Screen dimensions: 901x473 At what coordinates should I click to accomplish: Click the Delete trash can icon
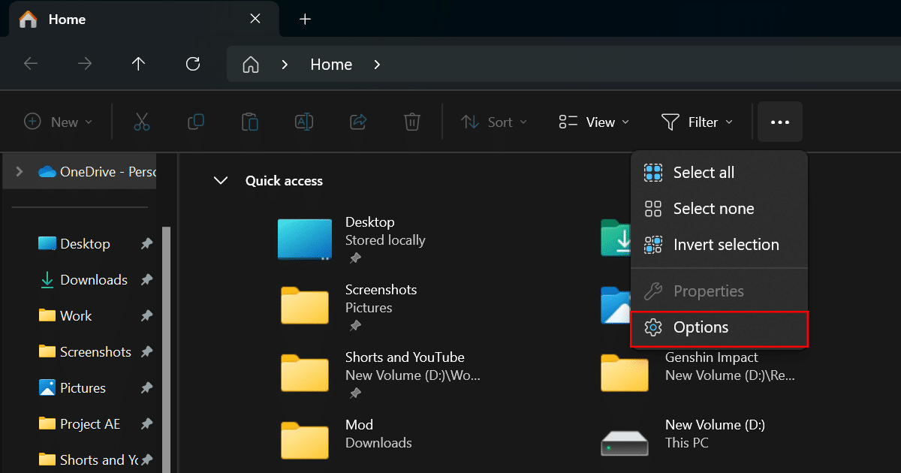tap(411, 122)
